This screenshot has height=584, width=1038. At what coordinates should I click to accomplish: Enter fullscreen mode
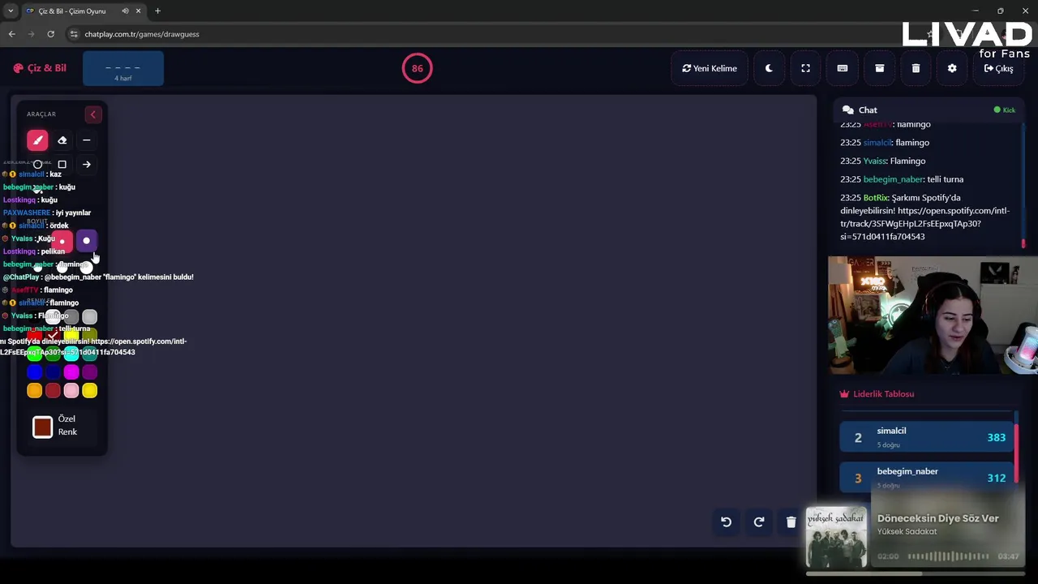(805, 68)
